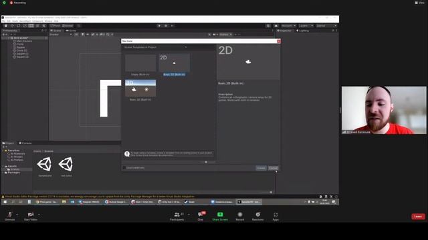Open the Layers dropdown

click(x=306, y=25)
